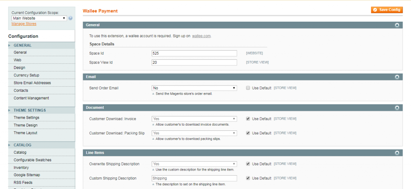Uncheck Use Default for Overwrite Shipping Description

pyautogui.click(x=248, y=164)
